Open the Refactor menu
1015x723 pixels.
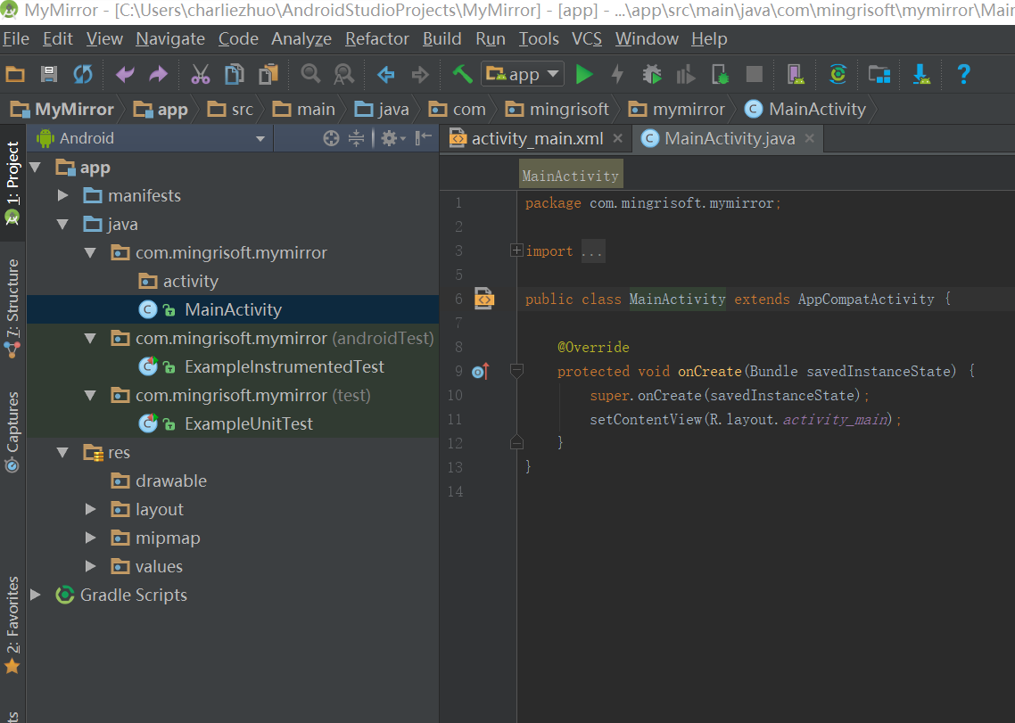(376, 39)
